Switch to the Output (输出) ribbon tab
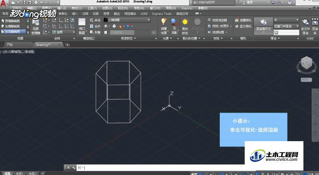The height and width of the screenshot is (175, 319). point(117,14)
